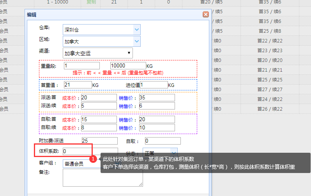Click the 首重值 input with 21
Viewport: 311px width, 196px height.
pyautogui.click(x=78, y=85)
